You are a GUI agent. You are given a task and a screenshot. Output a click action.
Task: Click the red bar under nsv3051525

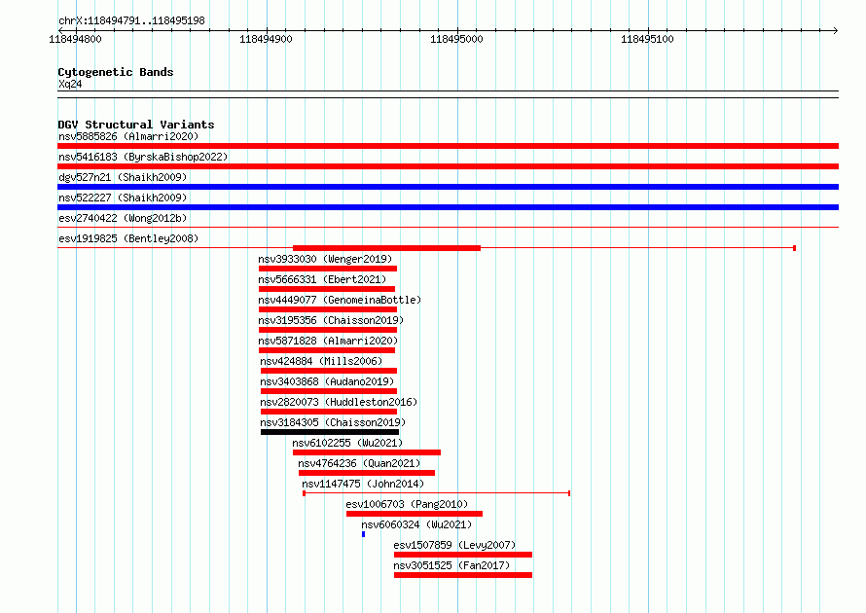pos(463,575)
